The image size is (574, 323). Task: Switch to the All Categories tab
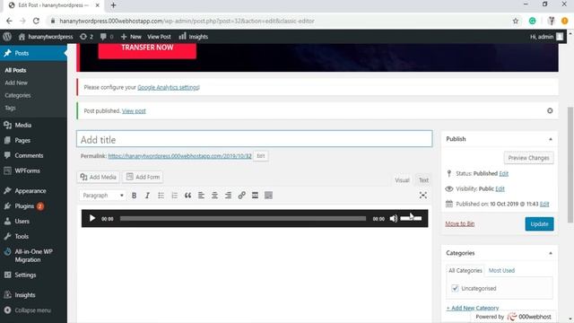pos(465,271)
